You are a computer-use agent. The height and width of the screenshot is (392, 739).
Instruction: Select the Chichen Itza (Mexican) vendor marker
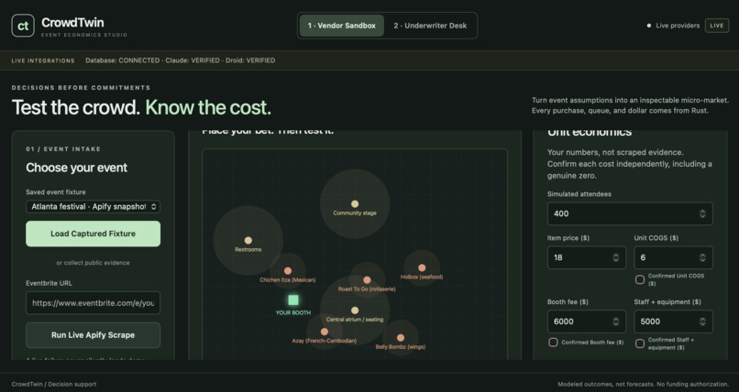point(288,270)
